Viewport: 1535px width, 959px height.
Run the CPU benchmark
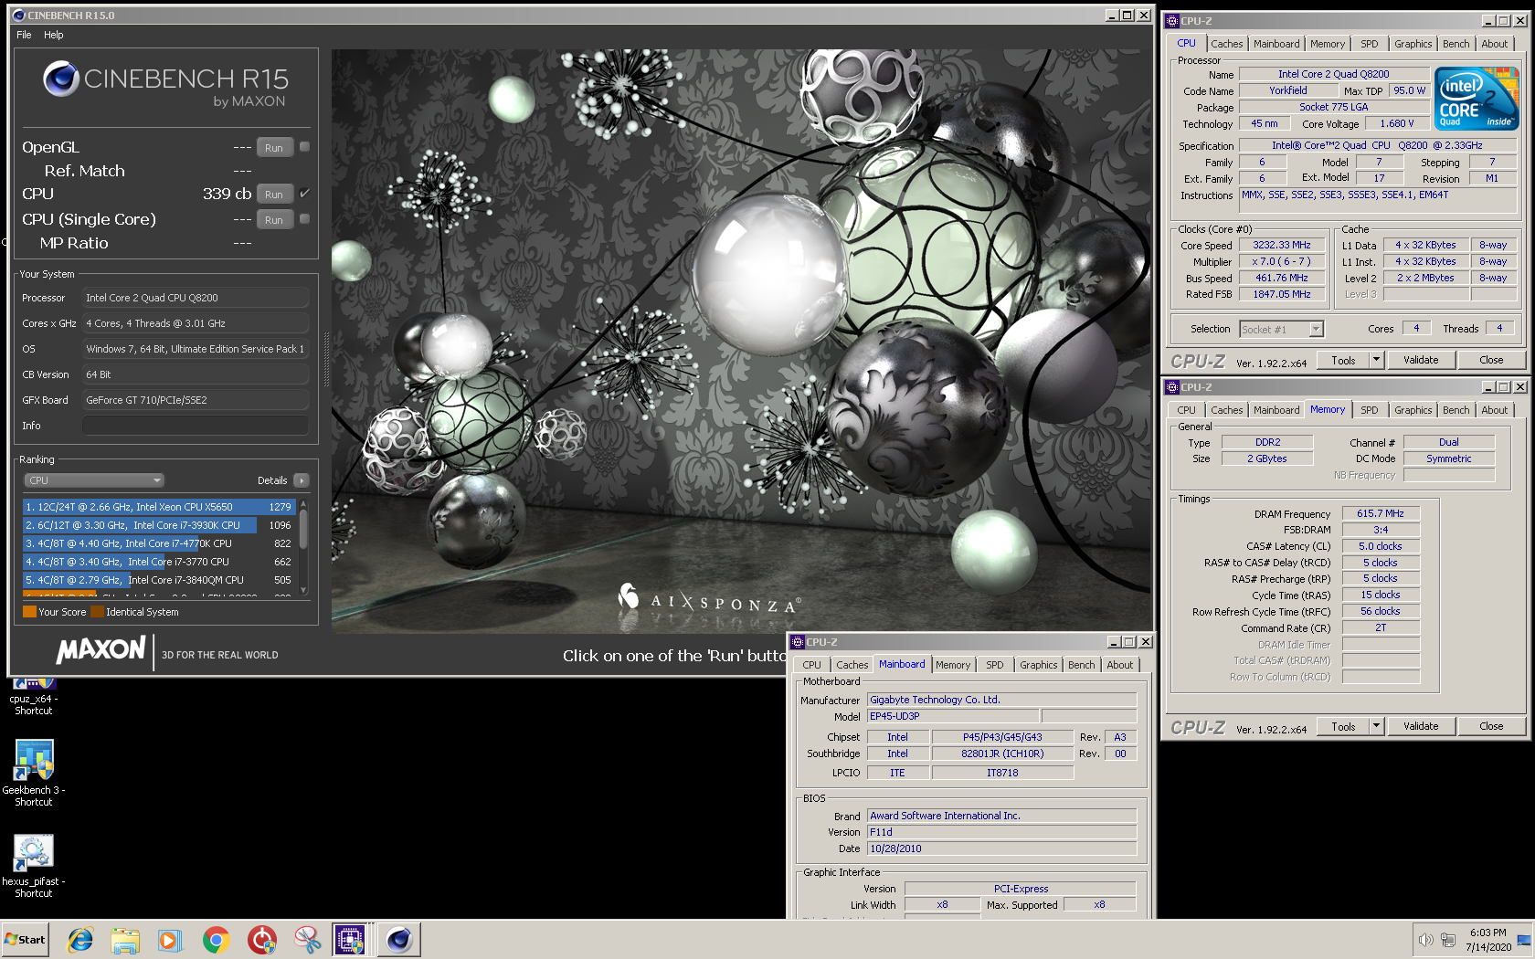[x=274, y=194]
